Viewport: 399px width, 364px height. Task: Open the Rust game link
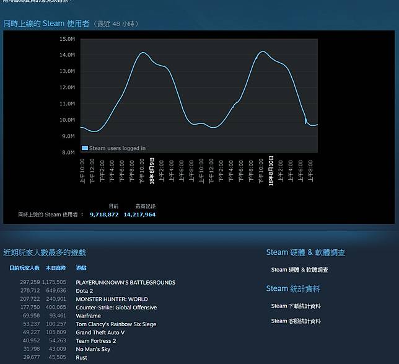click(81, 358)
